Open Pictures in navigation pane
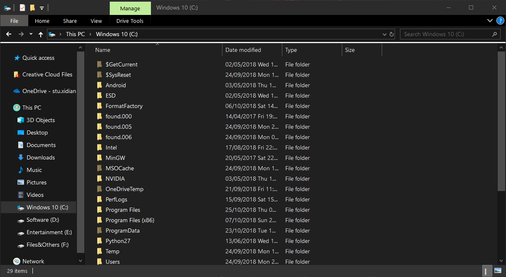The image size is (506, 277). [x=37, y=182]
